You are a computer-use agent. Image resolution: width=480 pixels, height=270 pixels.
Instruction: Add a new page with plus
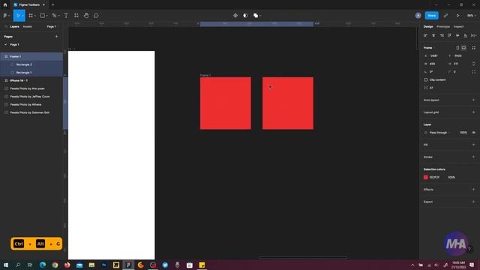pyautogui.click(x=56, y=37)
